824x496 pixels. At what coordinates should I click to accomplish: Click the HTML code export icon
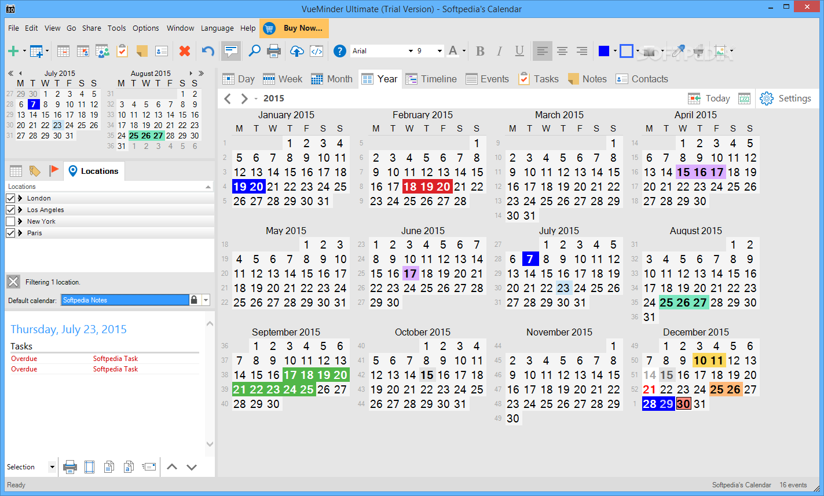(x=317, y=51)
